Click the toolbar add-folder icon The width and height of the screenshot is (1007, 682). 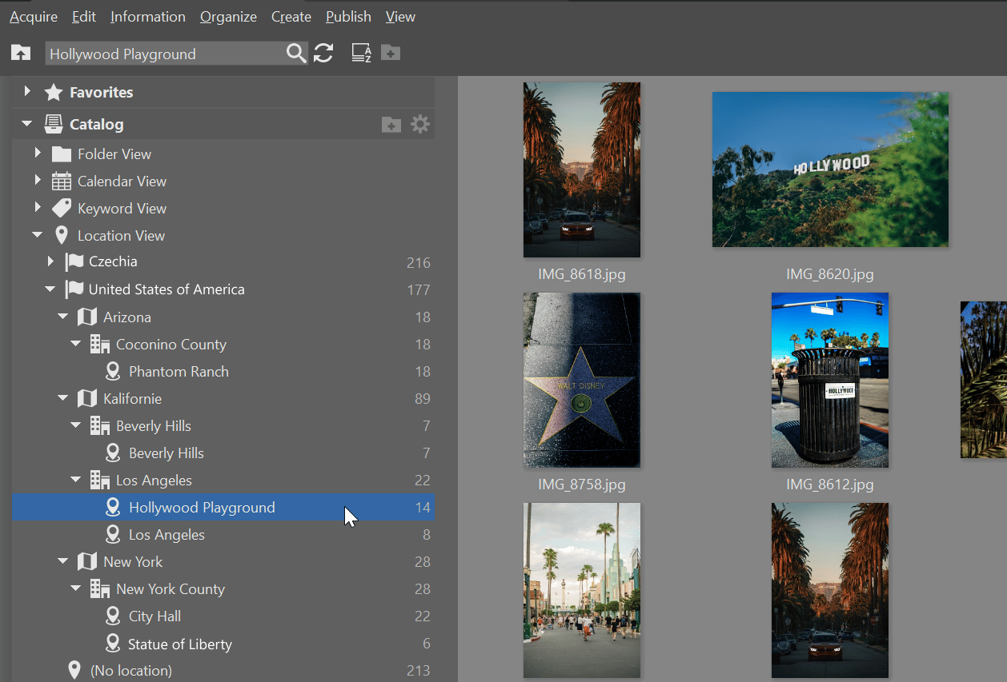point(391,54)
